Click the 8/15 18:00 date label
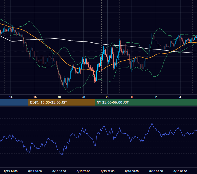Image resolution: width=197 pixels, height=174 pixels. coord(59,171)
